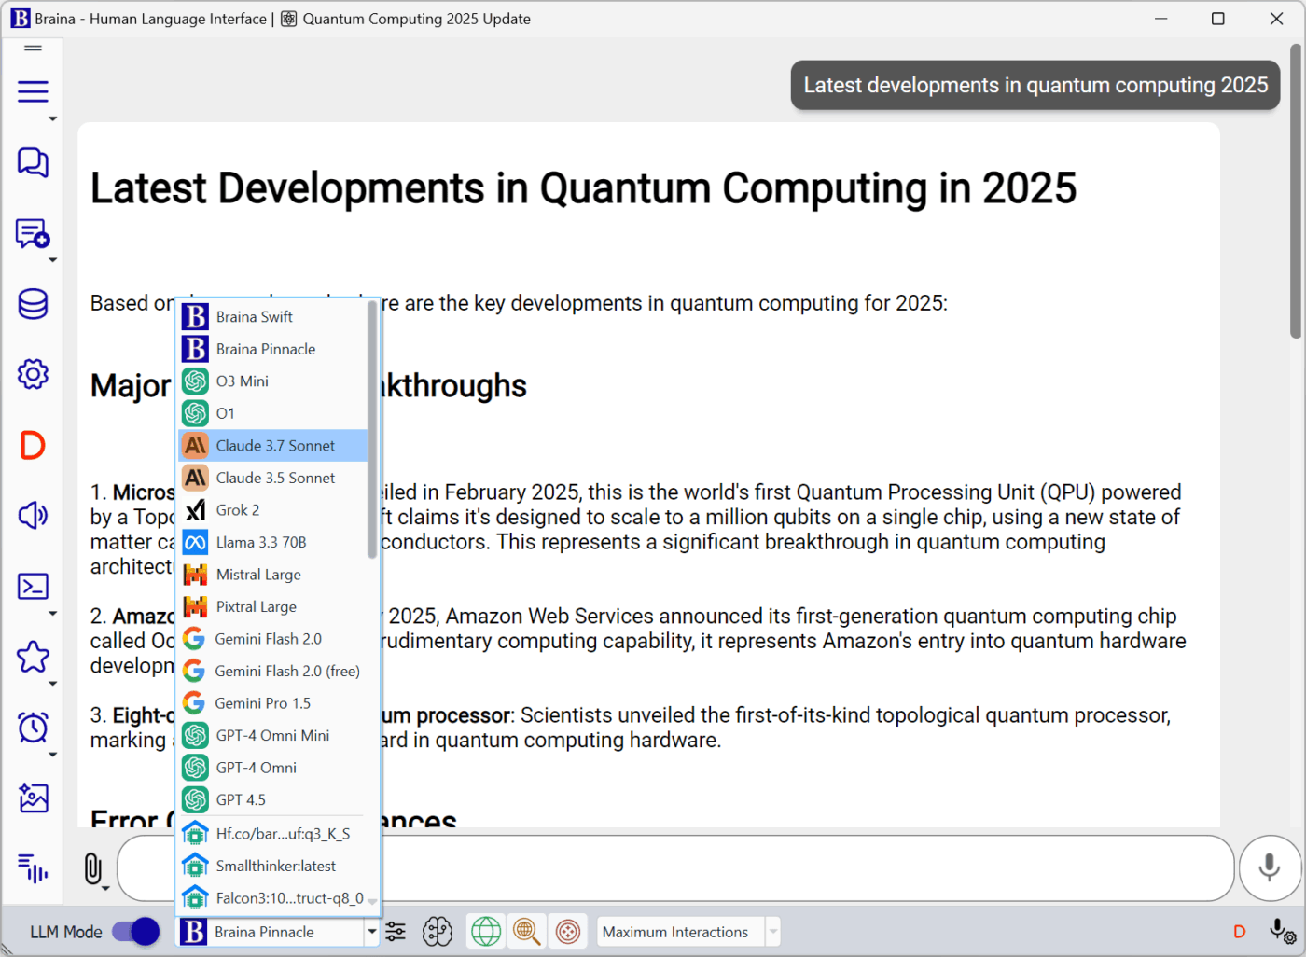Collapse the Braina Pinnacle model dropdown arrow

coord(371,932)
